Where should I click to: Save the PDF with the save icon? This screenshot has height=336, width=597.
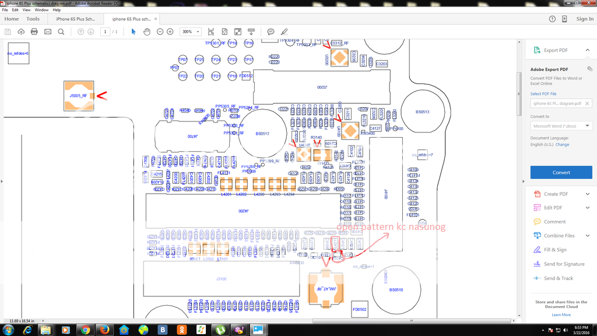(8, 32)
